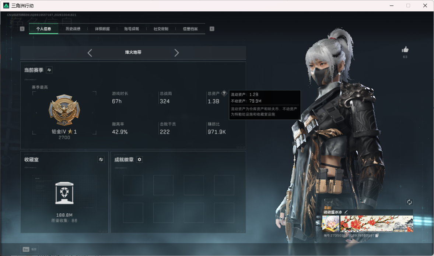The image size is (434, 256).
Task: Click the 击败干员 value 222
Action: click(165, 132)
